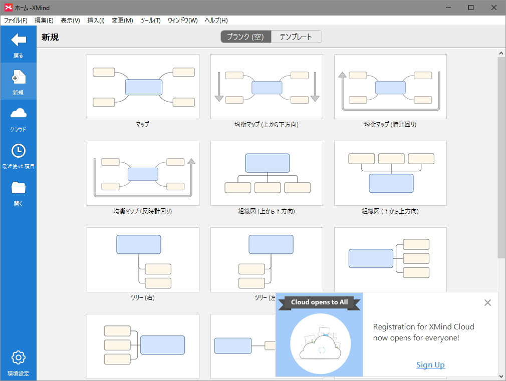Select the 均衡マップ (時計回り) template
Image resolution: width=506 pixels, height=381 pixels.
tap(390, 86)
